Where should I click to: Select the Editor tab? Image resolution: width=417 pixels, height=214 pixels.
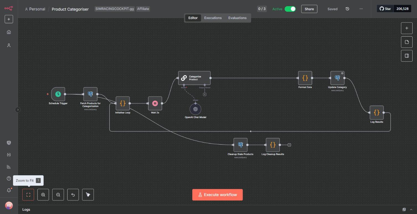pyautogui.click(x=193, y=18)
